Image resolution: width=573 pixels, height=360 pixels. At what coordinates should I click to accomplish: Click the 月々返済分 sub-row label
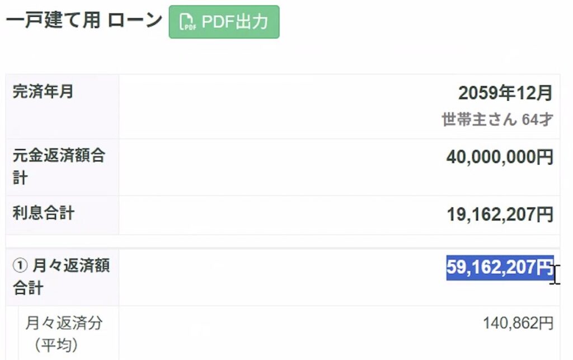click(64, 323)
